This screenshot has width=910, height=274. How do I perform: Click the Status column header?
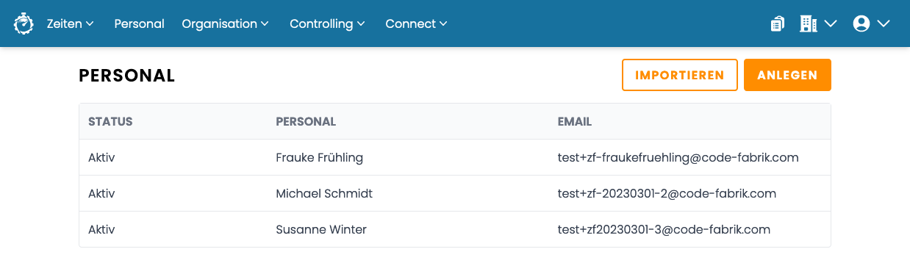110,122
